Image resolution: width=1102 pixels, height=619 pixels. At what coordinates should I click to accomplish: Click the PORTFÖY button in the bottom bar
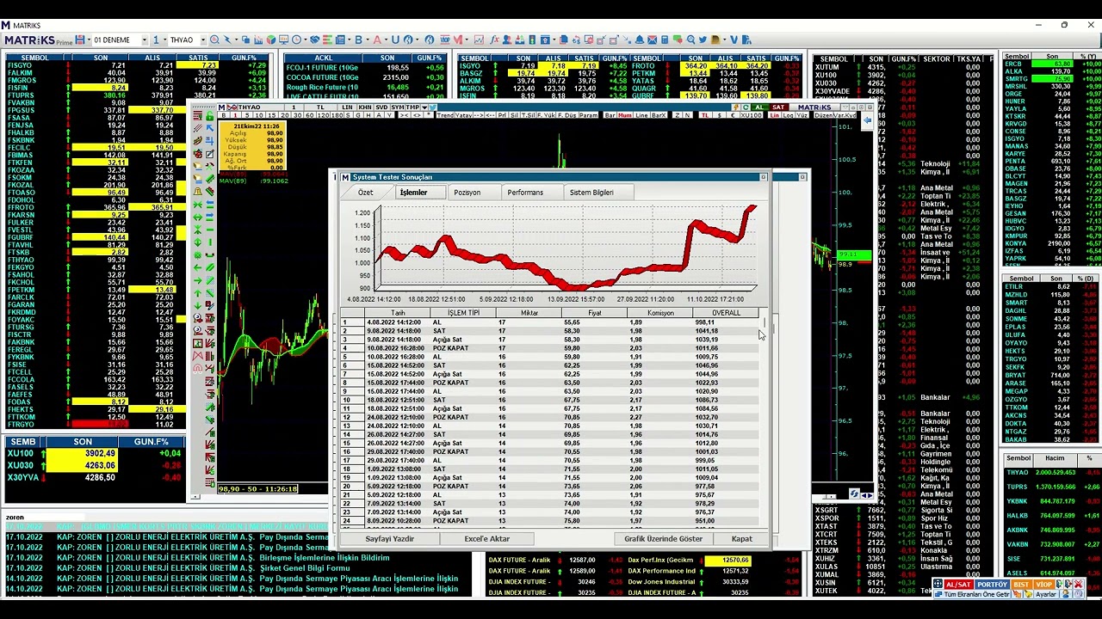point(992,585)
